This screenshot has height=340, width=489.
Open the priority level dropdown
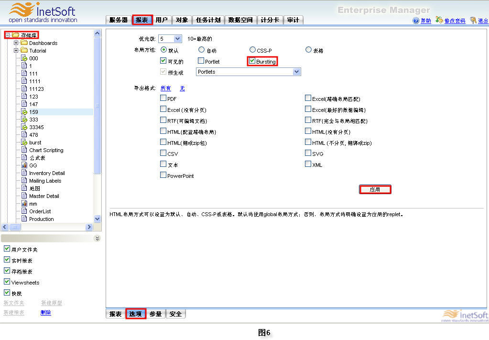coord(177,39)
